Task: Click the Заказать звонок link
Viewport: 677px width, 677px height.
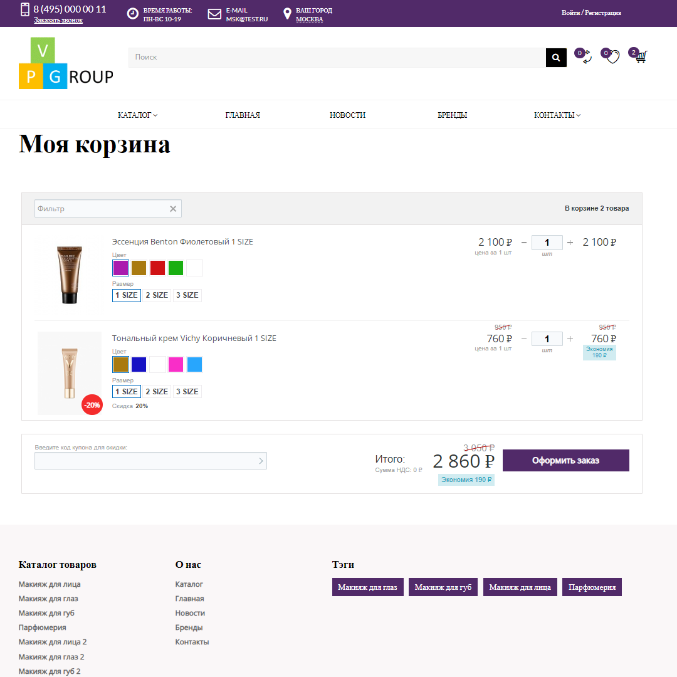Action: tap(58, 20)
